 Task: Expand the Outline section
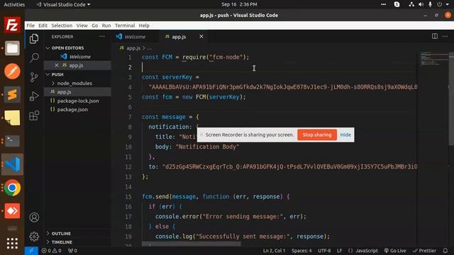click(61, 233)
